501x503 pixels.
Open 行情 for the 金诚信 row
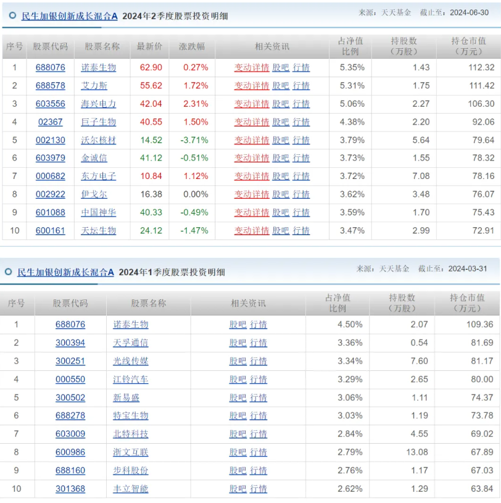[301, 158]
